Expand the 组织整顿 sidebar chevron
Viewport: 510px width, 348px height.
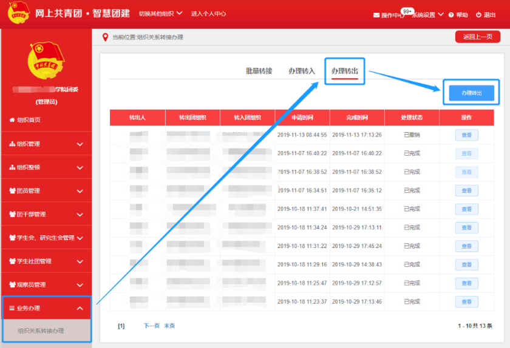[80, 168]
